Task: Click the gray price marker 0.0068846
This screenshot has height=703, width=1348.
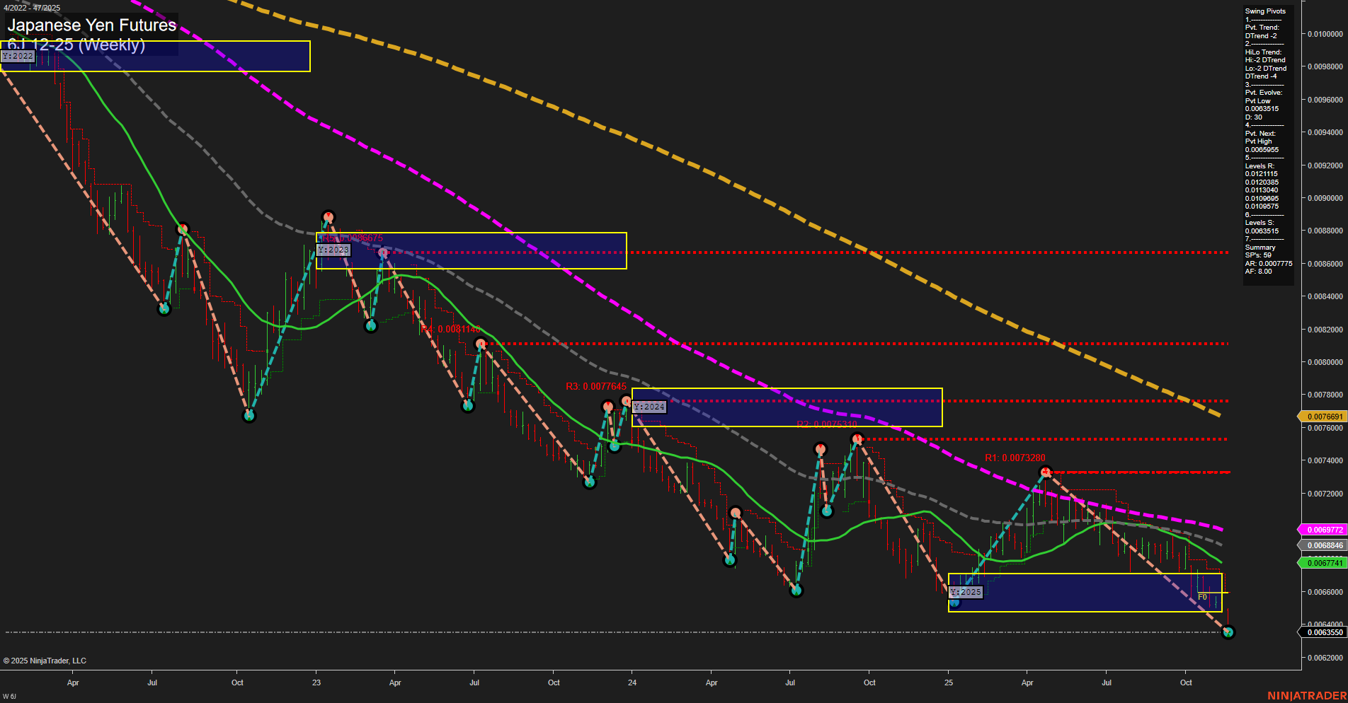Action: [1323, 545]
